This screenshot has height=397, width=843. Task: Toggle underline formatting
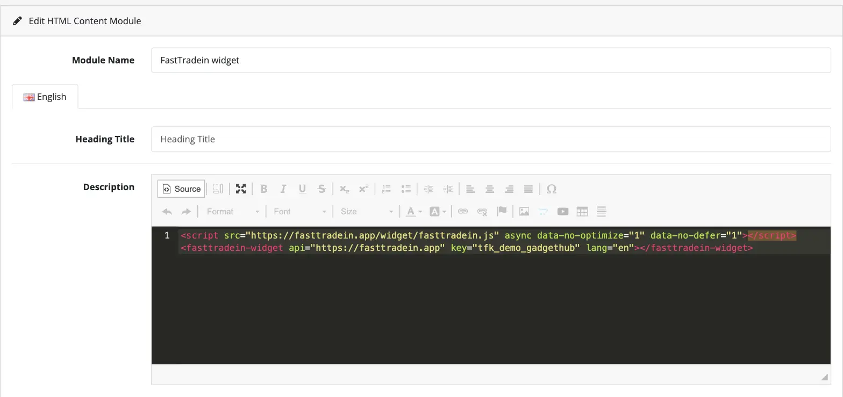[303, 189]
